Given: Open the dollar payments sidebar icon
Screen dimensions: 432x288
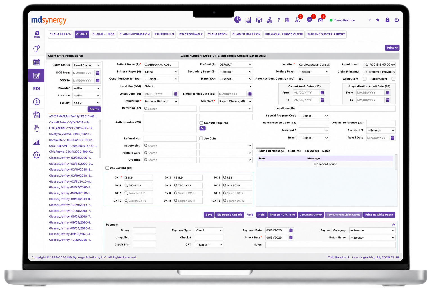Looking at the screenshot, I should [x=37, y=102].
